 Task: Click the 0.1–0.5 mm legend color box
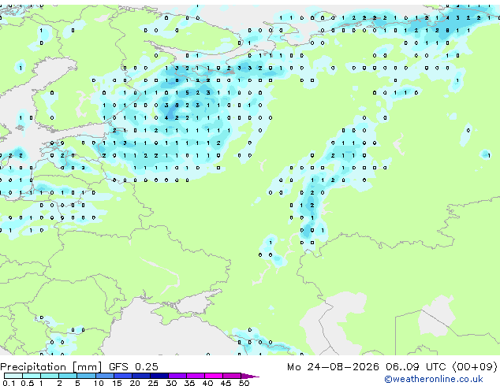pos(13,376)
